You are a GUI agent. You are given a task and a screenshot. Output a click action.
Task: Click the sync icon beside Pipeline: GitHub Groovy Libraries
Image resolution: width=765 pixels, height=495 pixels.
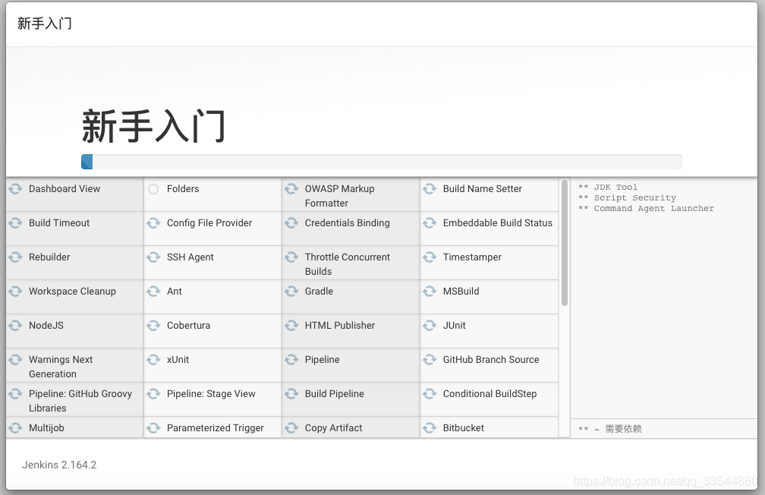point(15,394)
